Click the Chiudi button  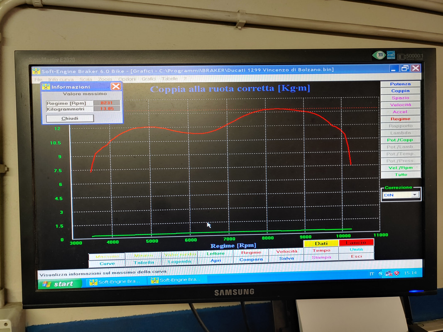tap(70, 118)
